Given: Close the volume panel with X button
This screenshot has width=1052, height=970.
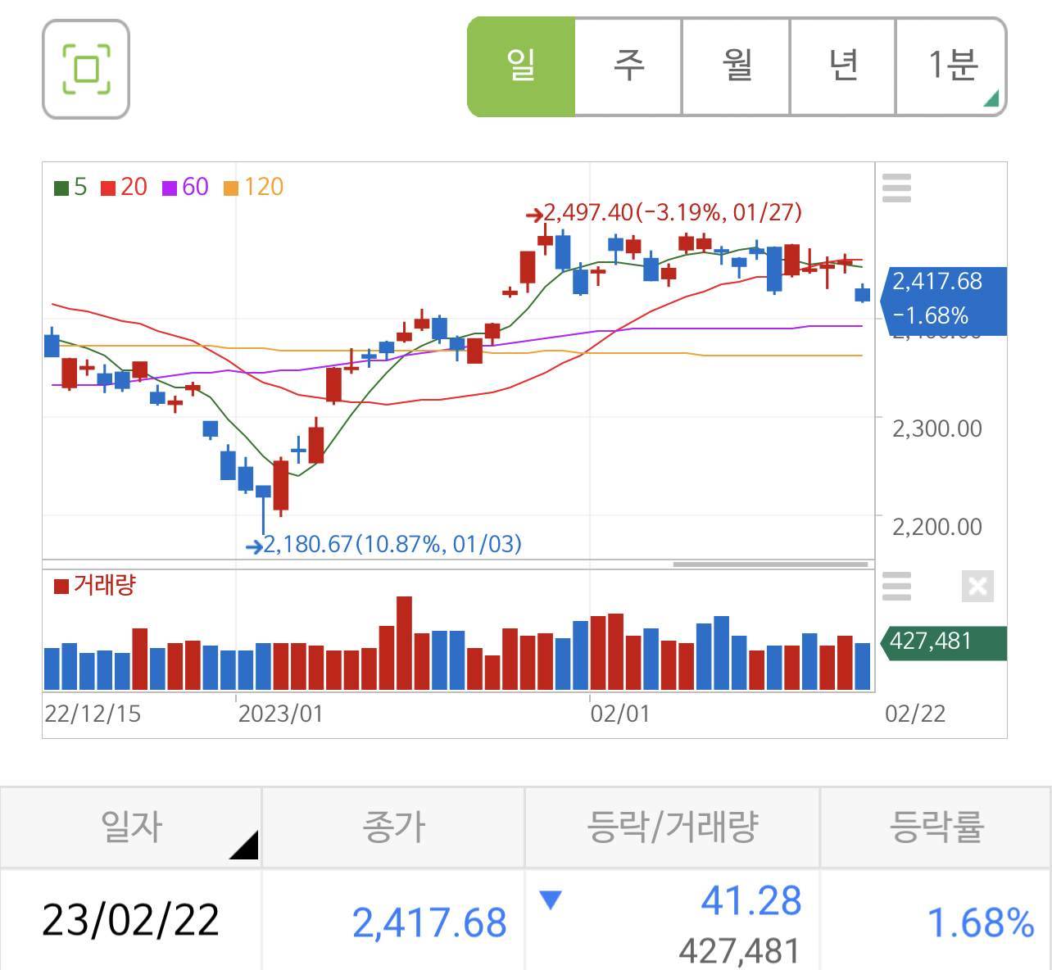Looking at the screenshot, I should click(977, 587).
